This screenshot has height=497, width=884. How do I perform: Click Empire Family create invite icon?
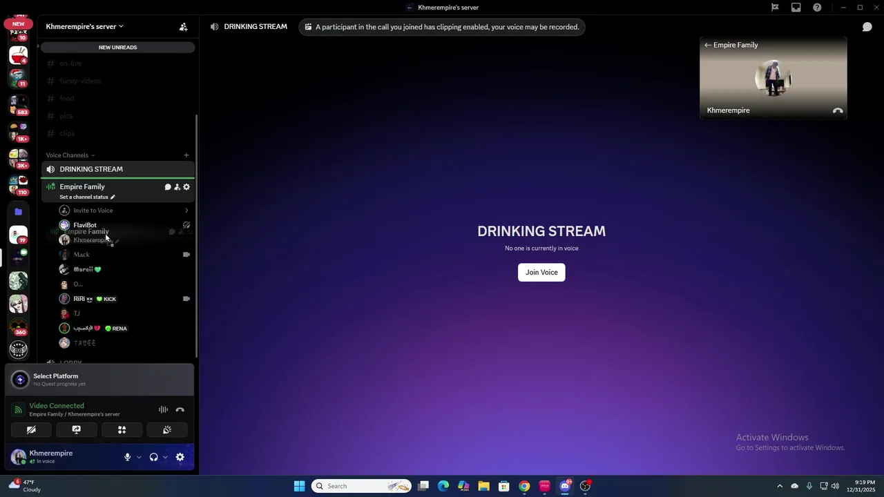(x=177, y=187)
